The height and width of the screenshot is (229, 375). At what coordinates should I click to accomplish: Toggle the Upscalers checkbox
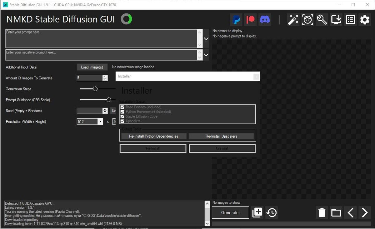122,121
